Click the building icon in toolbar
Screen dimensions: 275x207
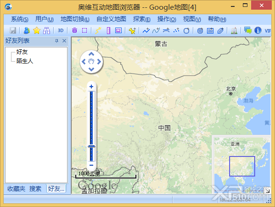click(x=234, y=30)
